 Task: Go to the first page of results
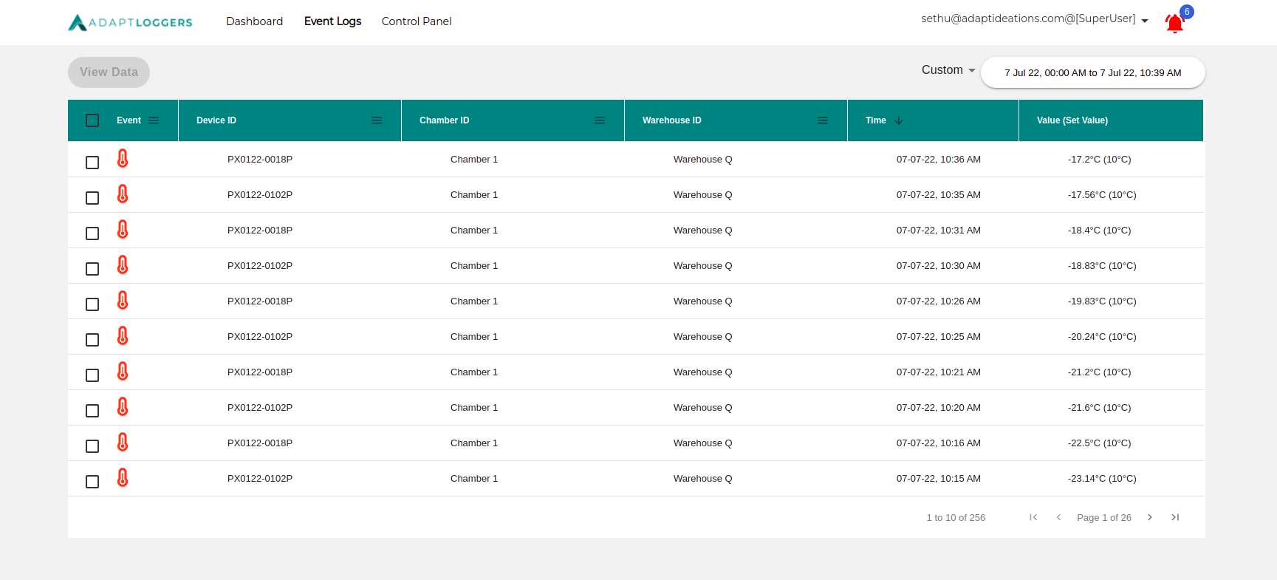click(x=1033, y=517)
